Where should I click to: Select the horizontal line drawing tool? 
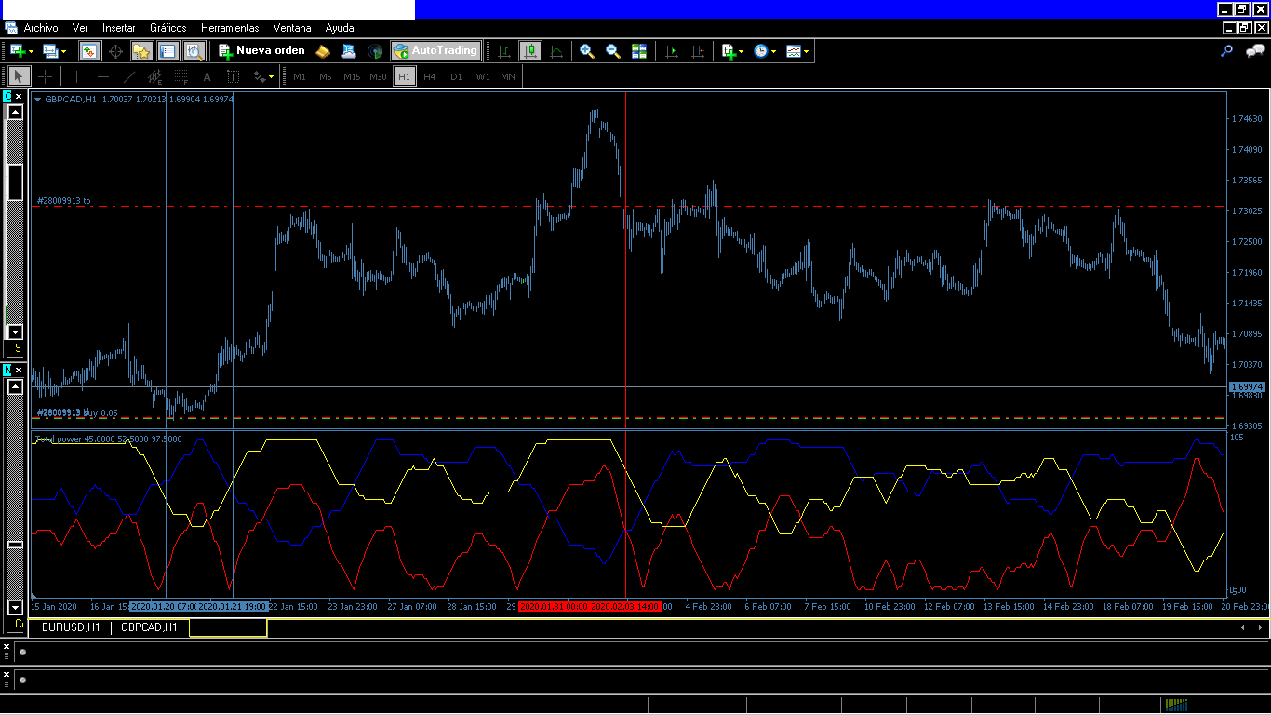click(103, 76)
